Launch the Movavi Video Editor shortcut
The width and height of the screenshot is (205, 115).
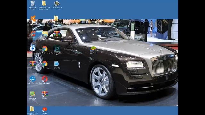click(57, 49)
